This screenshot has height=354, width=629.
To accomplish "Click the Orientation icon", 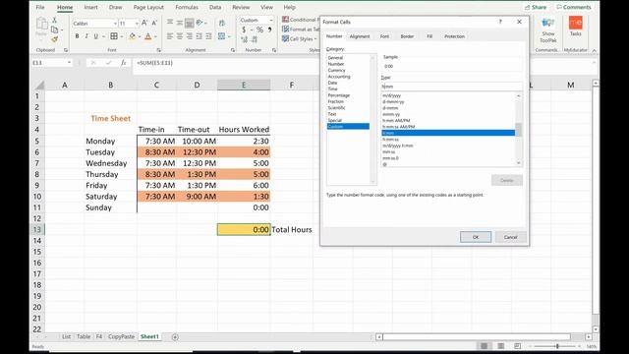I will point(200,23).
